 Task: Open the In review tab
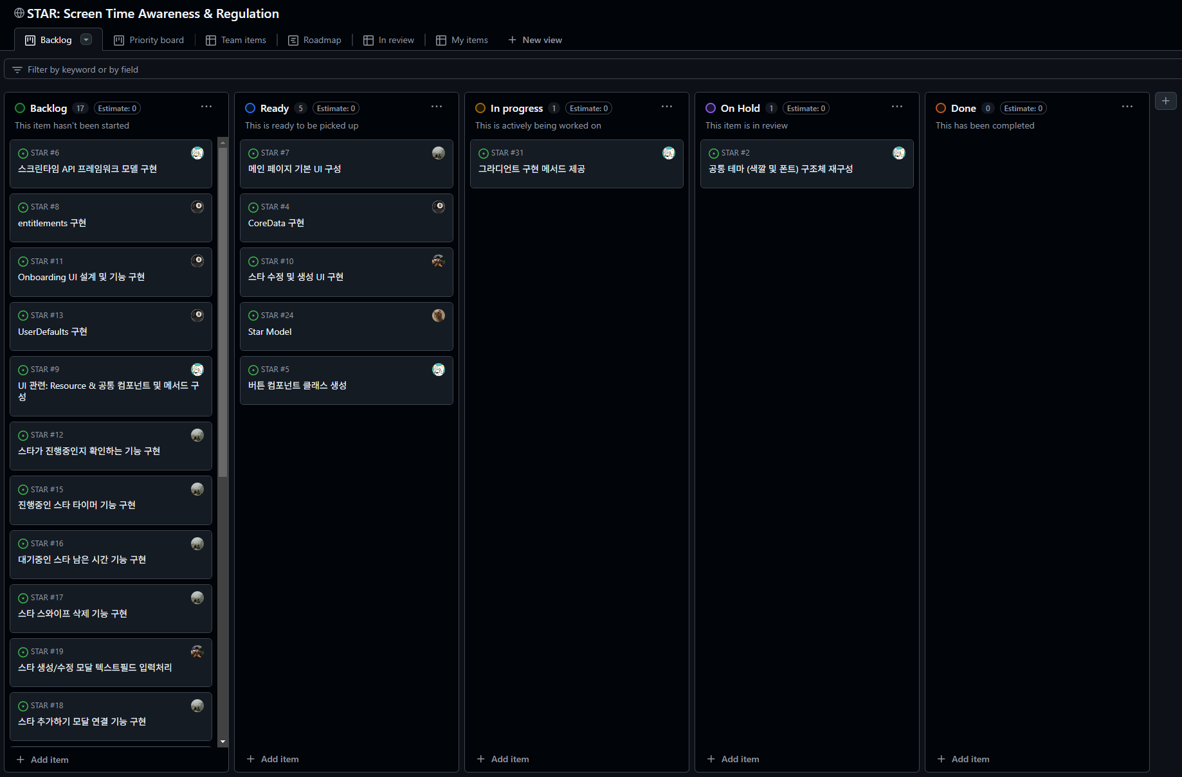point(388,40)
